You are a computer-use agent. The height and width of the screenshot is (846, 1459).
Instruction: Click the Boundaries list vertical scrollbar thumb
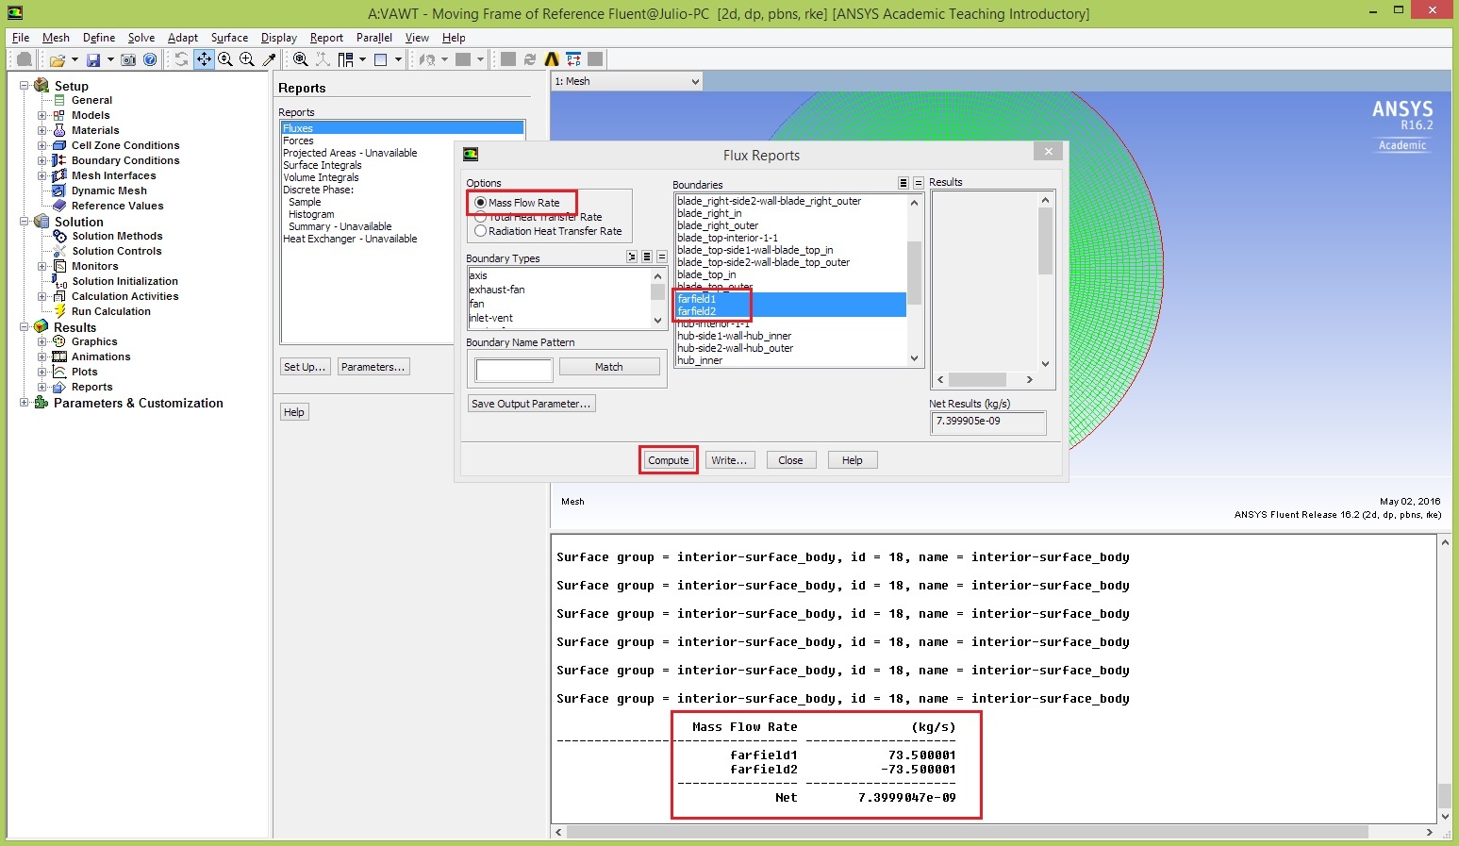[914, 273]
